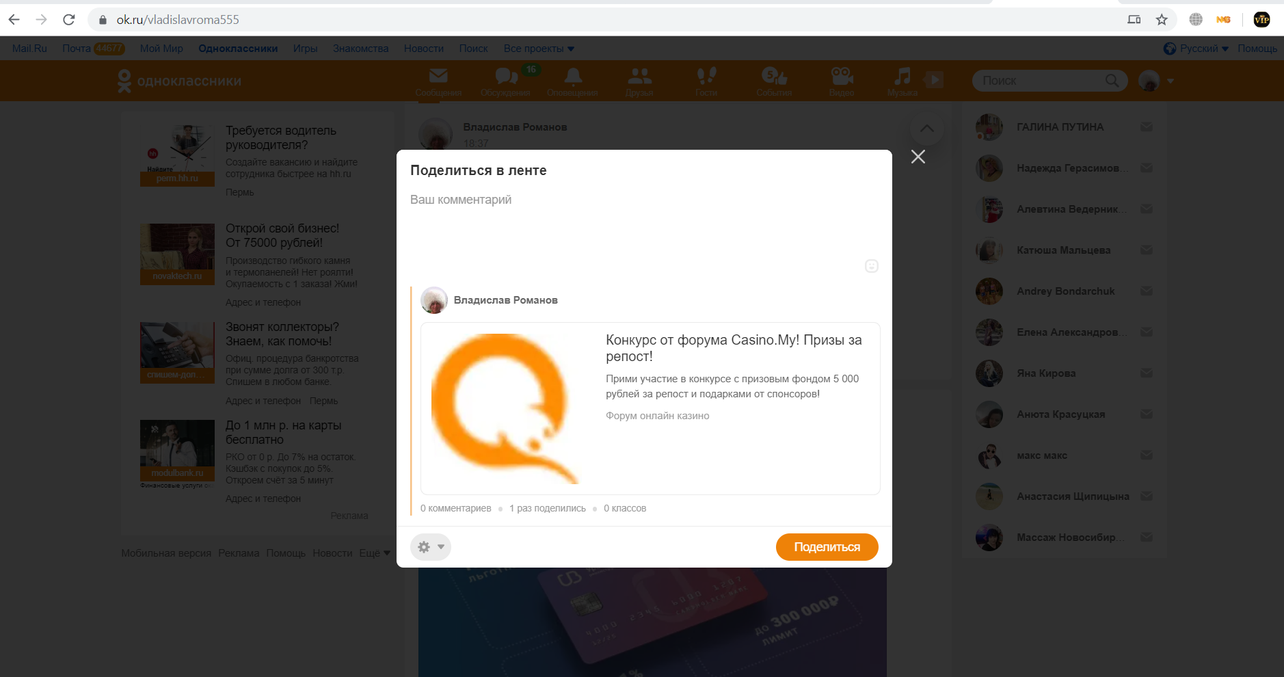The image size is (1284, 677).
Task: Message ГАЛИНА ПУТИНА envelope icon
Action: coord(1147,127)
